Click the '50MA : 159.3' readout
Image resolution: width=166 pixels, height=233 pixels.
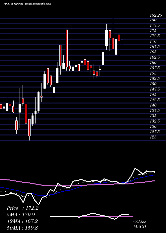pos(22,228)
